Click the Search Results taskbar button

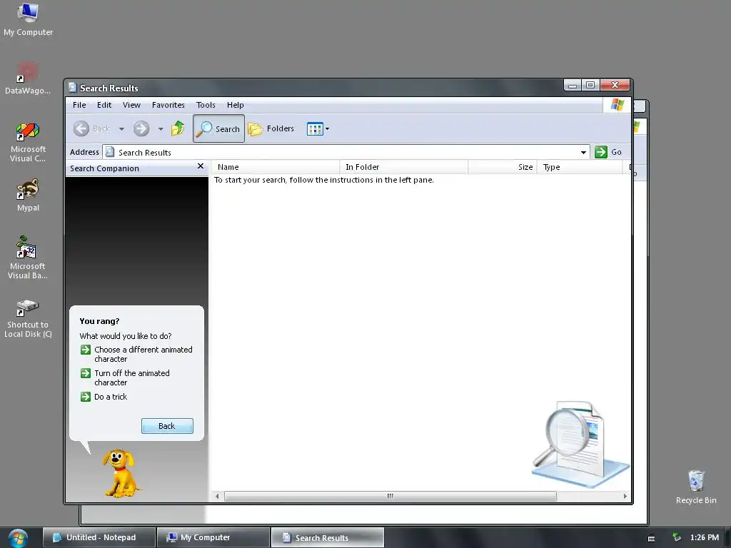[327, 537]
